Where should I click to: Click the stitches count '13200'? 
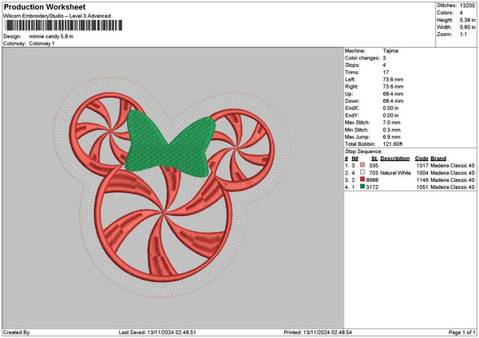tap(467, 6)
